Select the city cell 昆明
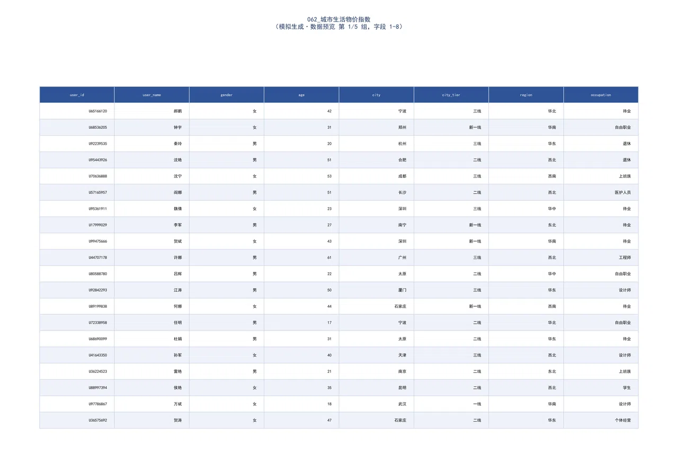 [377, 388]
